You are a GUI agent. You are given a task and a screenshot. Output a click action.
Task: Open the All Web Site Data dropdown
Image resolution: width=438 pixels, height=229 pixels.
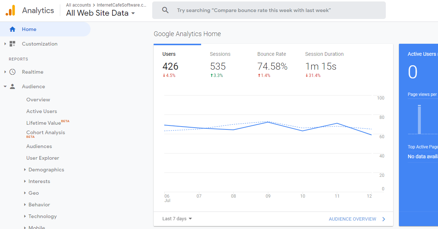pyautogui.click(x=100, y=13)
